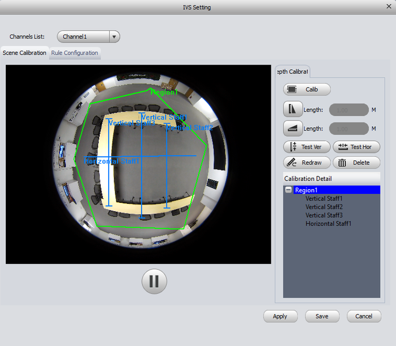Delete the selected calibration item
This screenshot has width=396, height=346.
[356, 163]
